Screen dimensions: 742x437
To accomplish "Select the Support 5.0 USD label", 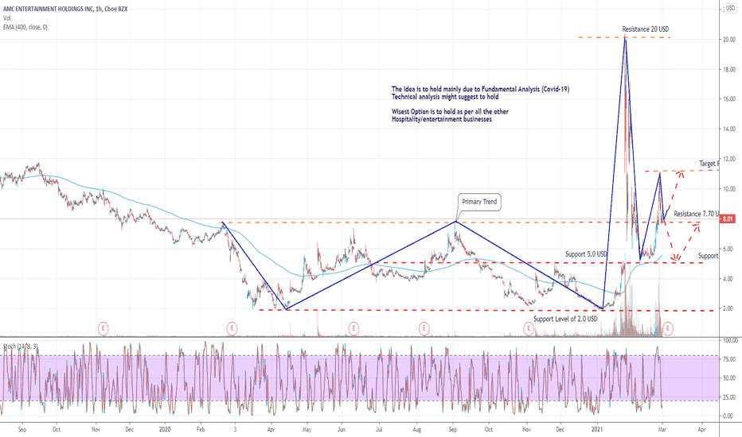I will (586, 254).
